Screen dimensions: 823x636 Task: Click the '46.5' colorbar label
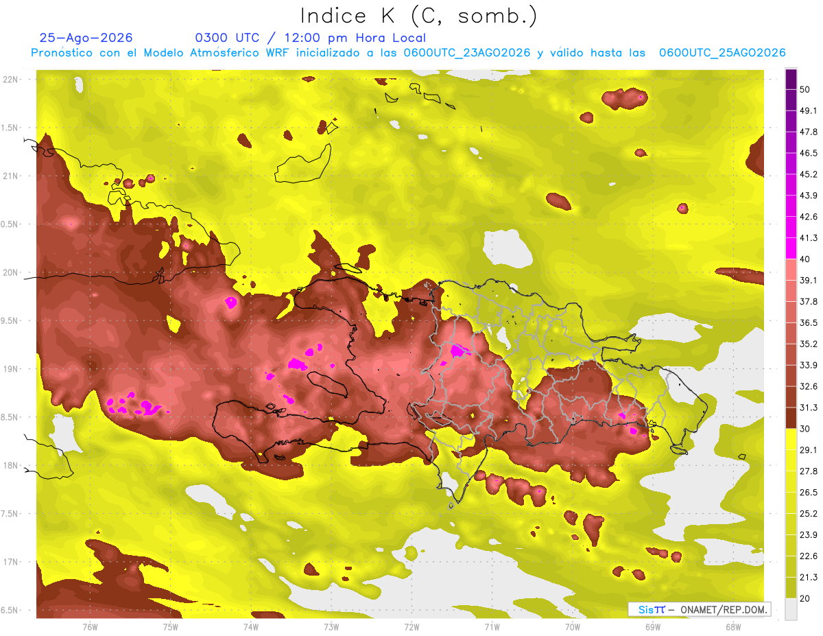point(808,153)
